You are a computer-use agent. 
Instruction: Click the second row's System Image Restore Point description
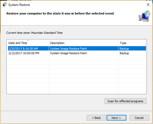(x=68, y=53)
